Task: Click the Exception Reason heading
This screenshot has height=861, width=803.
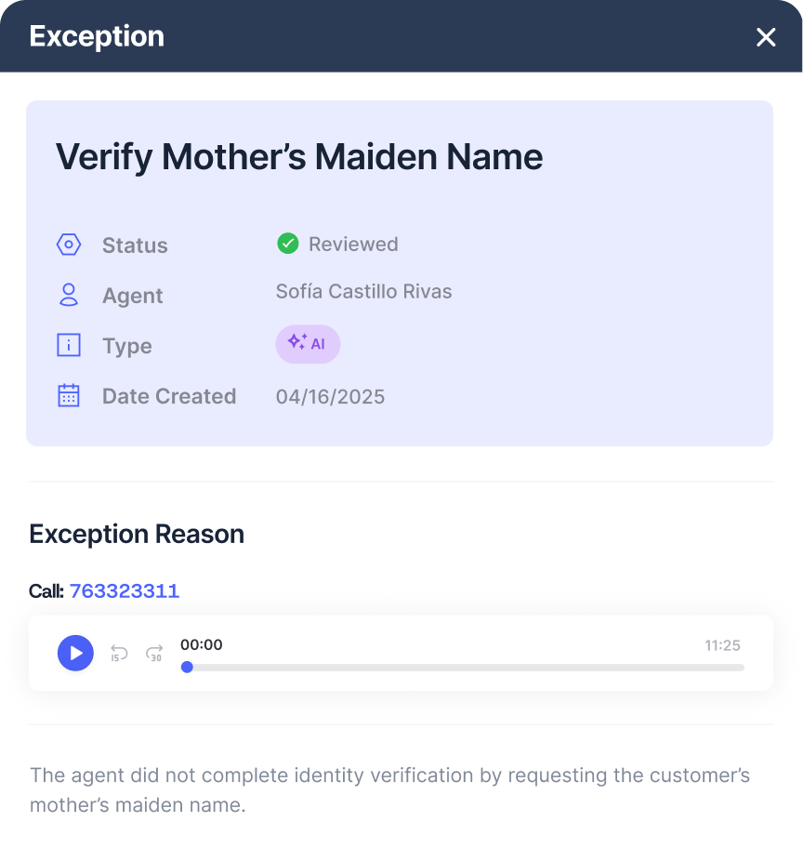Action: (137, 535)
